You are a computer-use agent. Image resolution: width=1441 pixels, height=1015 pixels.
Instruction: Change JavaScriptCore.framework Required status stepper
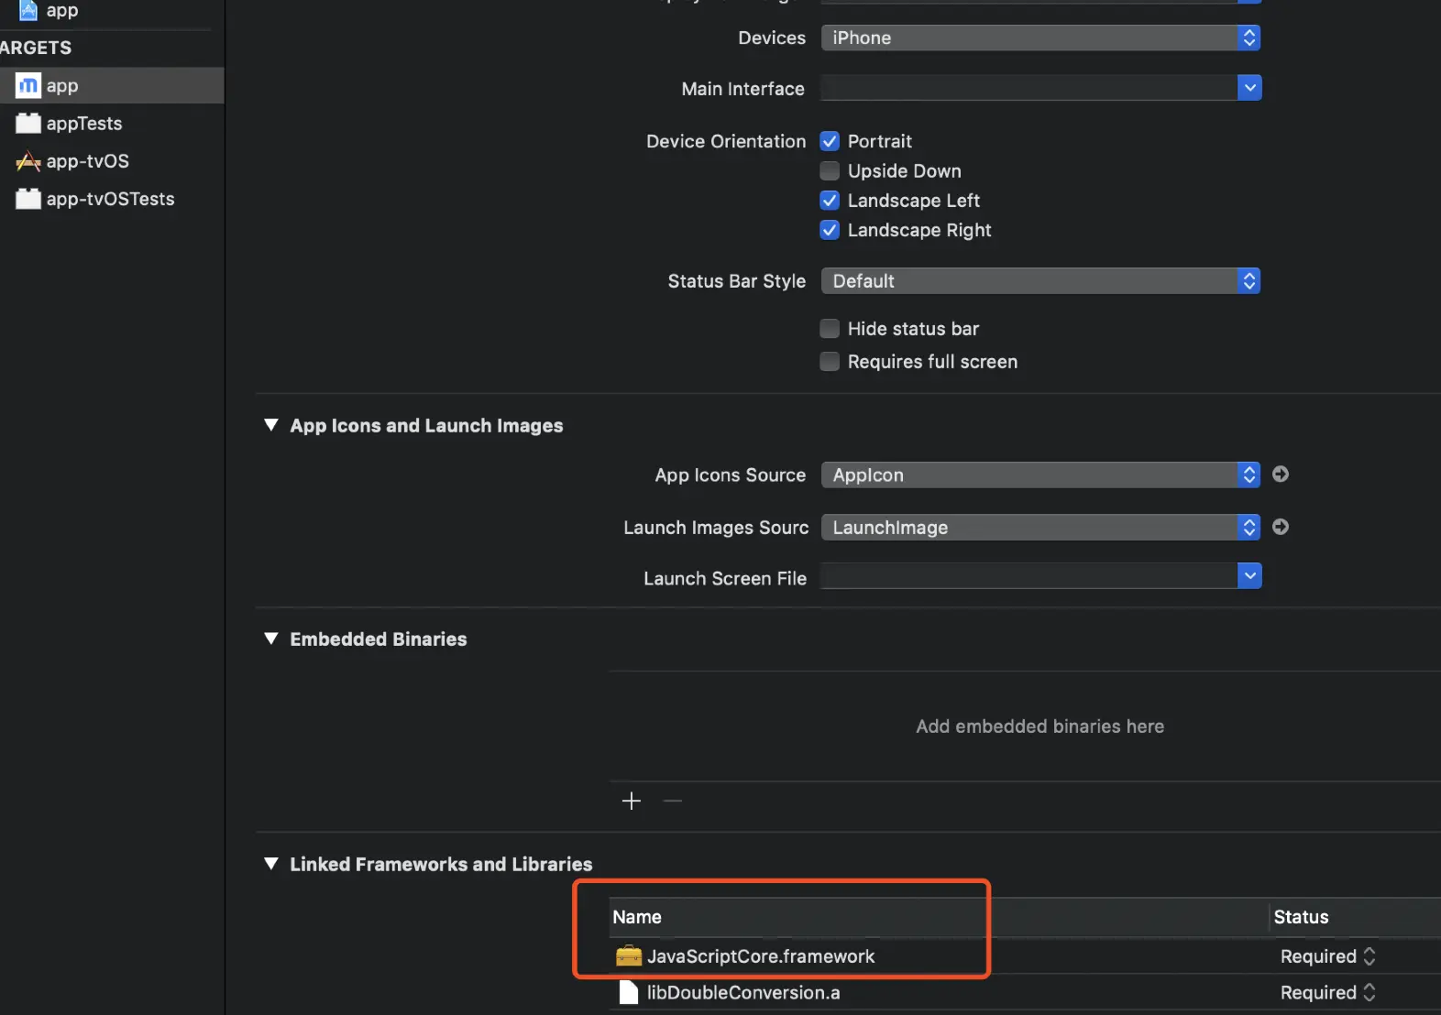(x=1369, y=956)
